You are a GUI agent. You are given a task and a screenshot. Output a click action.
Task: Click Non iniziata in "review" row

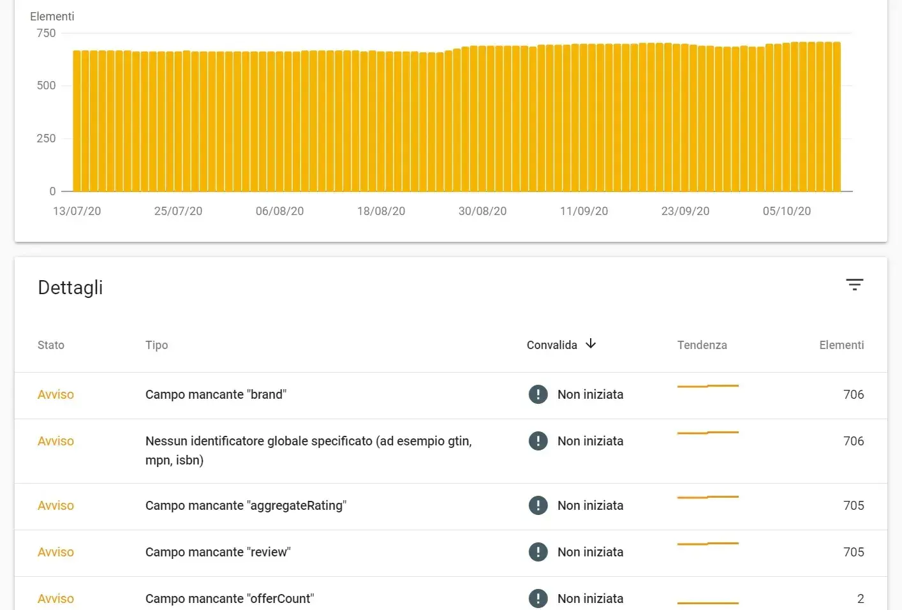[x=590, y=552]
